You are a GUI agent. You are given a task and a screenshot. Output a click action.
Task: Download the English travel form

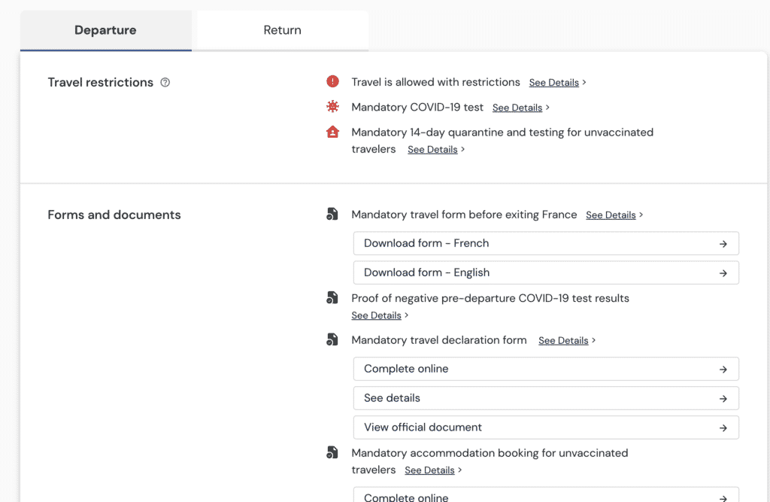(x=546, y=272)
